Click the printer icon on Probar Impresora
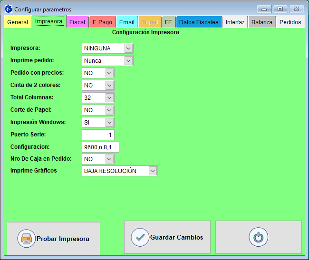The width and height of the screenshot is (309, 260). tap(27, 238)
